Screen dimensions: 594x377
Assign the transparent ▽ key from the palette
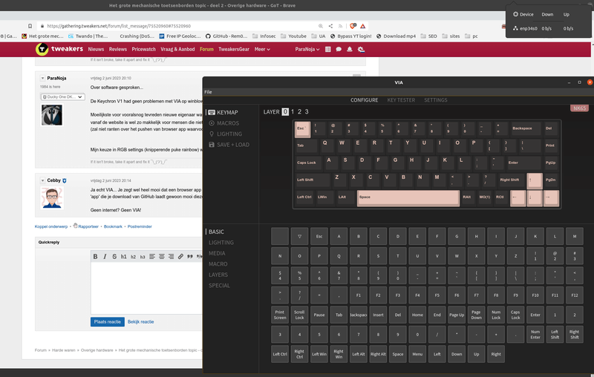pos(300,236)
